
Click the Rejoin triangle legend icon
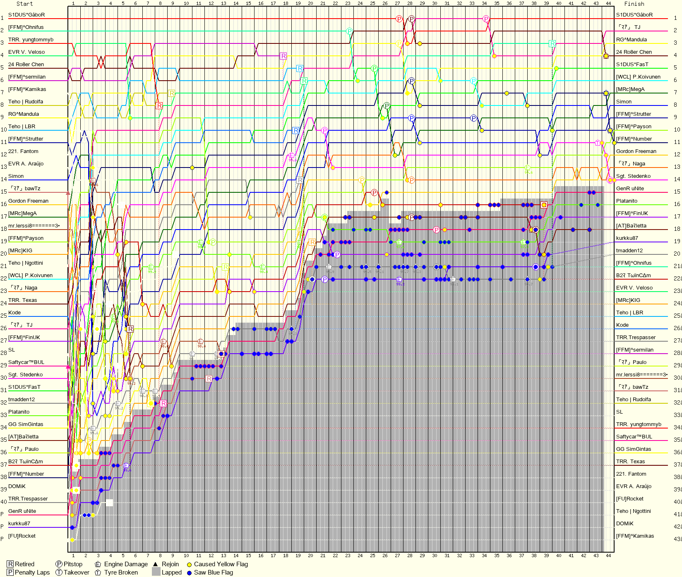(156, 564)
